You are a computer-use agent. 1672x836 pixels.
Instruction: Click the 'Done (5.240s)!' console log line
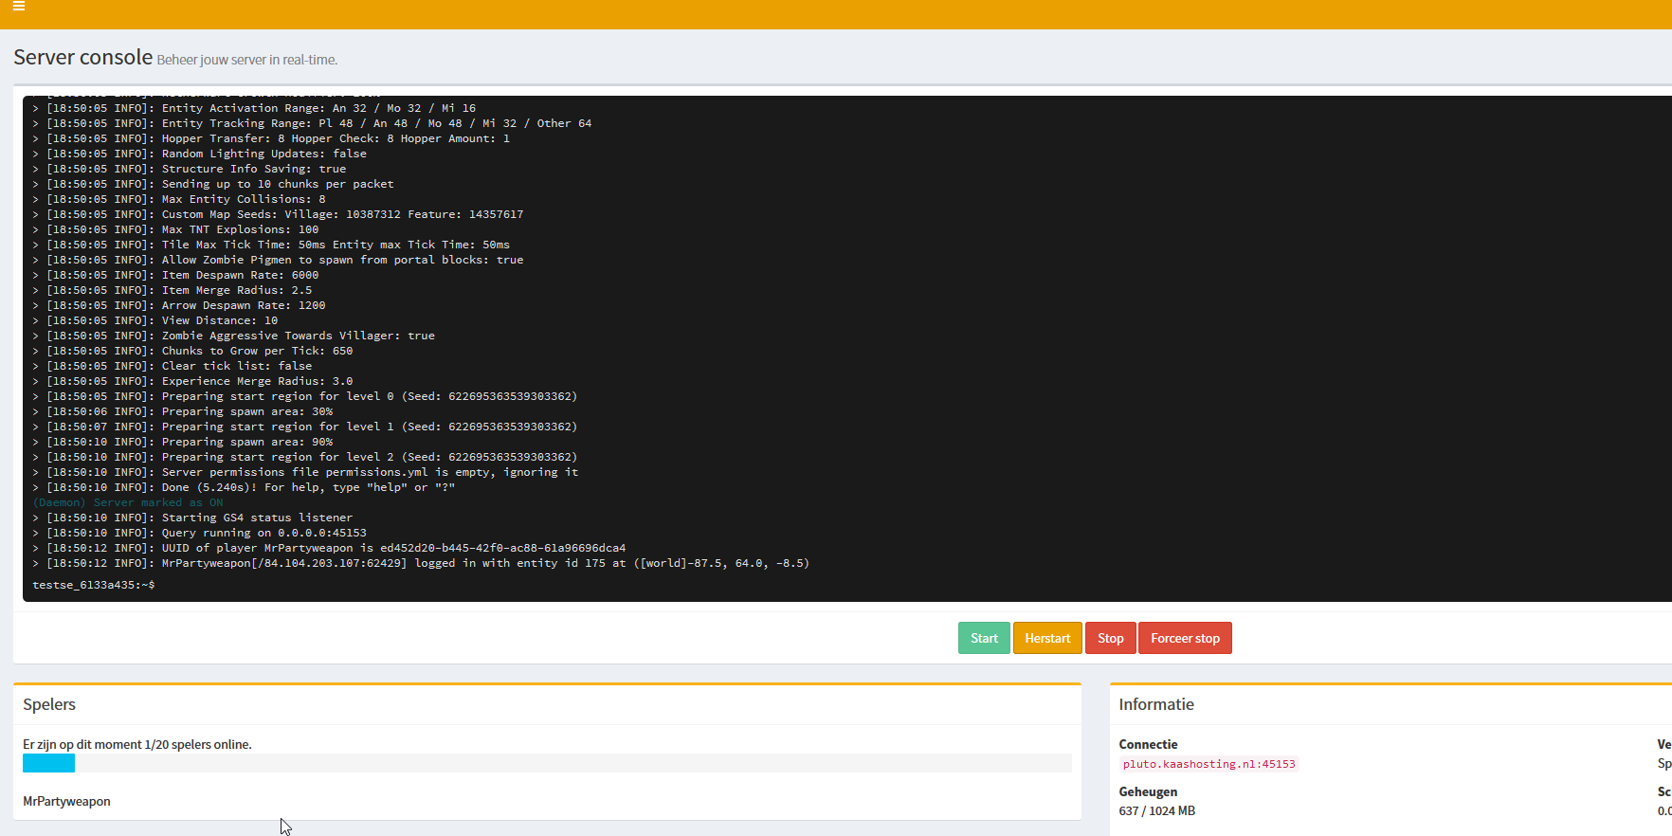[250, 487]
